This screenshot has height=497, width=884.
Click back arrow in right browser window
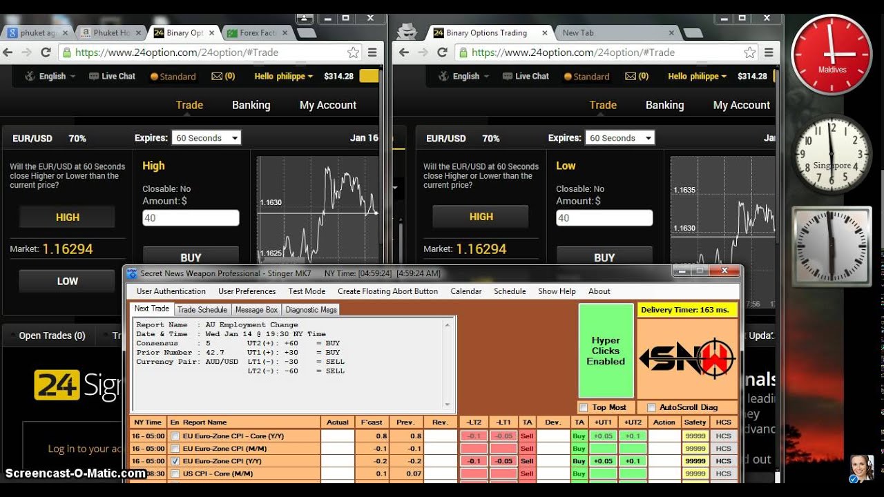pos(404,52)
